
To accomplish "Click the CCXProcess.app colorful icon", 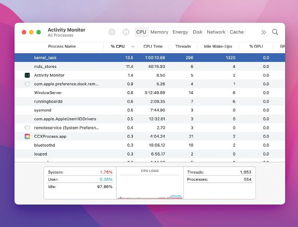I will [x=27, y=136].
